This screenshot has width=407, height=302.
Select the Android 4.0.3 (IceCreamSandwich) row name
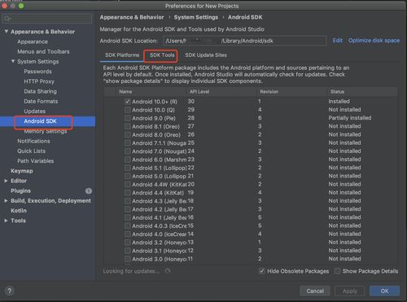[160, 225]
